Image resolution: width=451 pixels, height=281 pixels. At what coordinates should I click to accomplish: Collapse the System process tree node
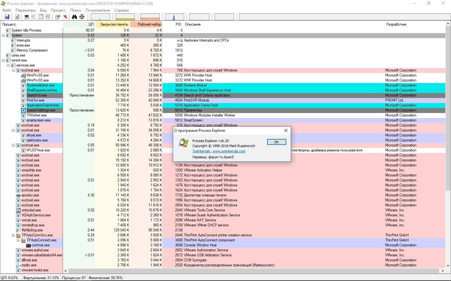3,35
